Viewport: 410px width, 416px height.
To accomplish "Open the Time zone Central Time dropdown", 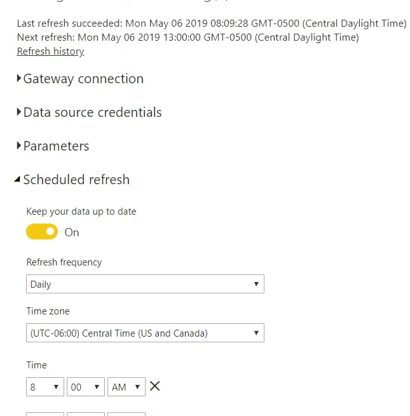I will [x=145, y=333].
